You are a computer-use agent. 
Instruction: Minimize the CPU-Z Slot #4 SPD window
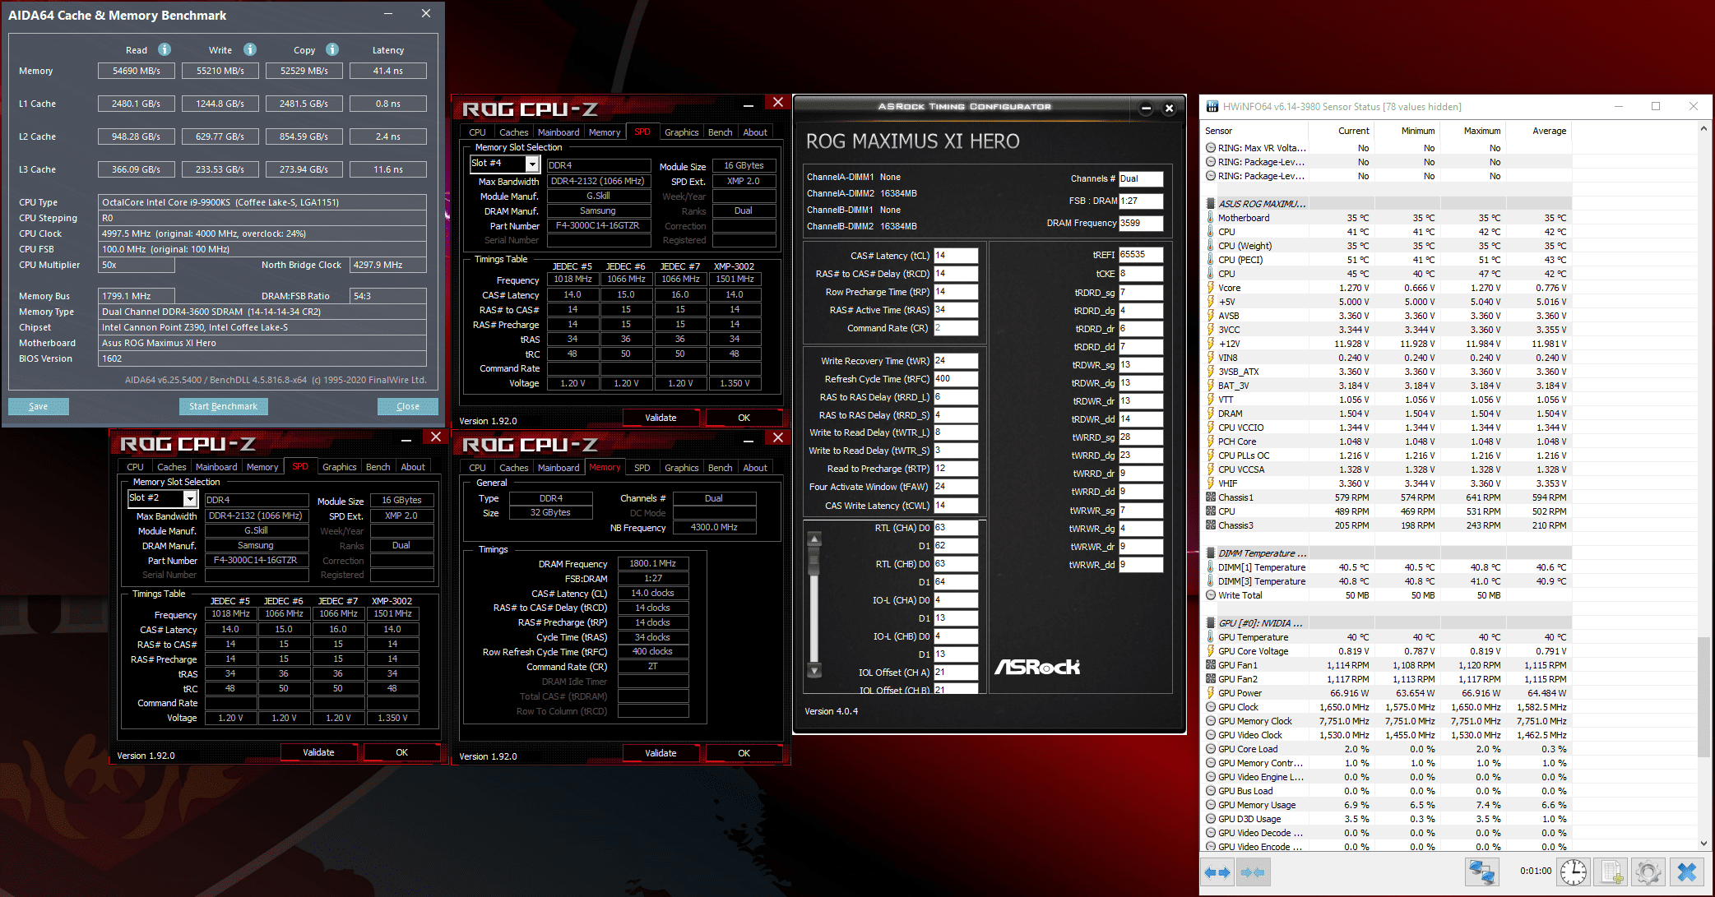pyautogui.click(x=749, y=105)
